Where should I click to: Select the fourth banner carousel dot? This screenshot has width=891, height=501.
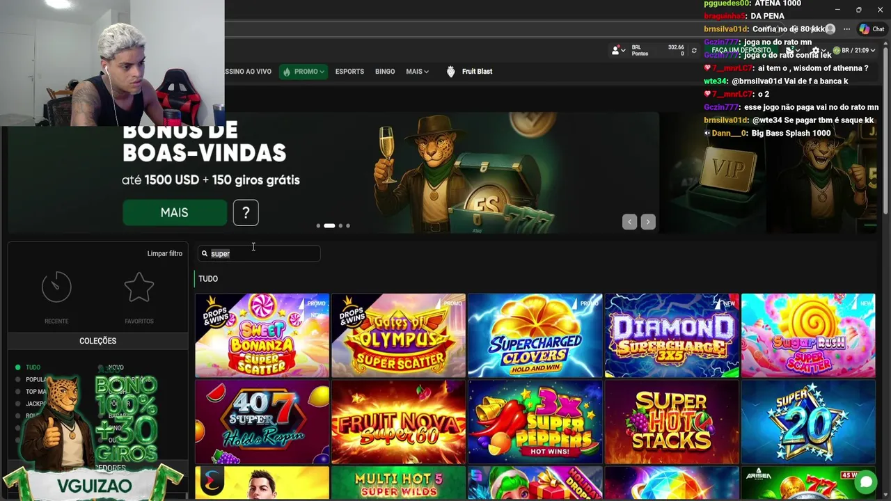[x=348, y=225]
